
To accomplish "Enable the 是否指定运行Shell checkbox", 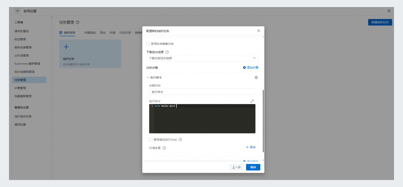I will (x=151, y=140).
